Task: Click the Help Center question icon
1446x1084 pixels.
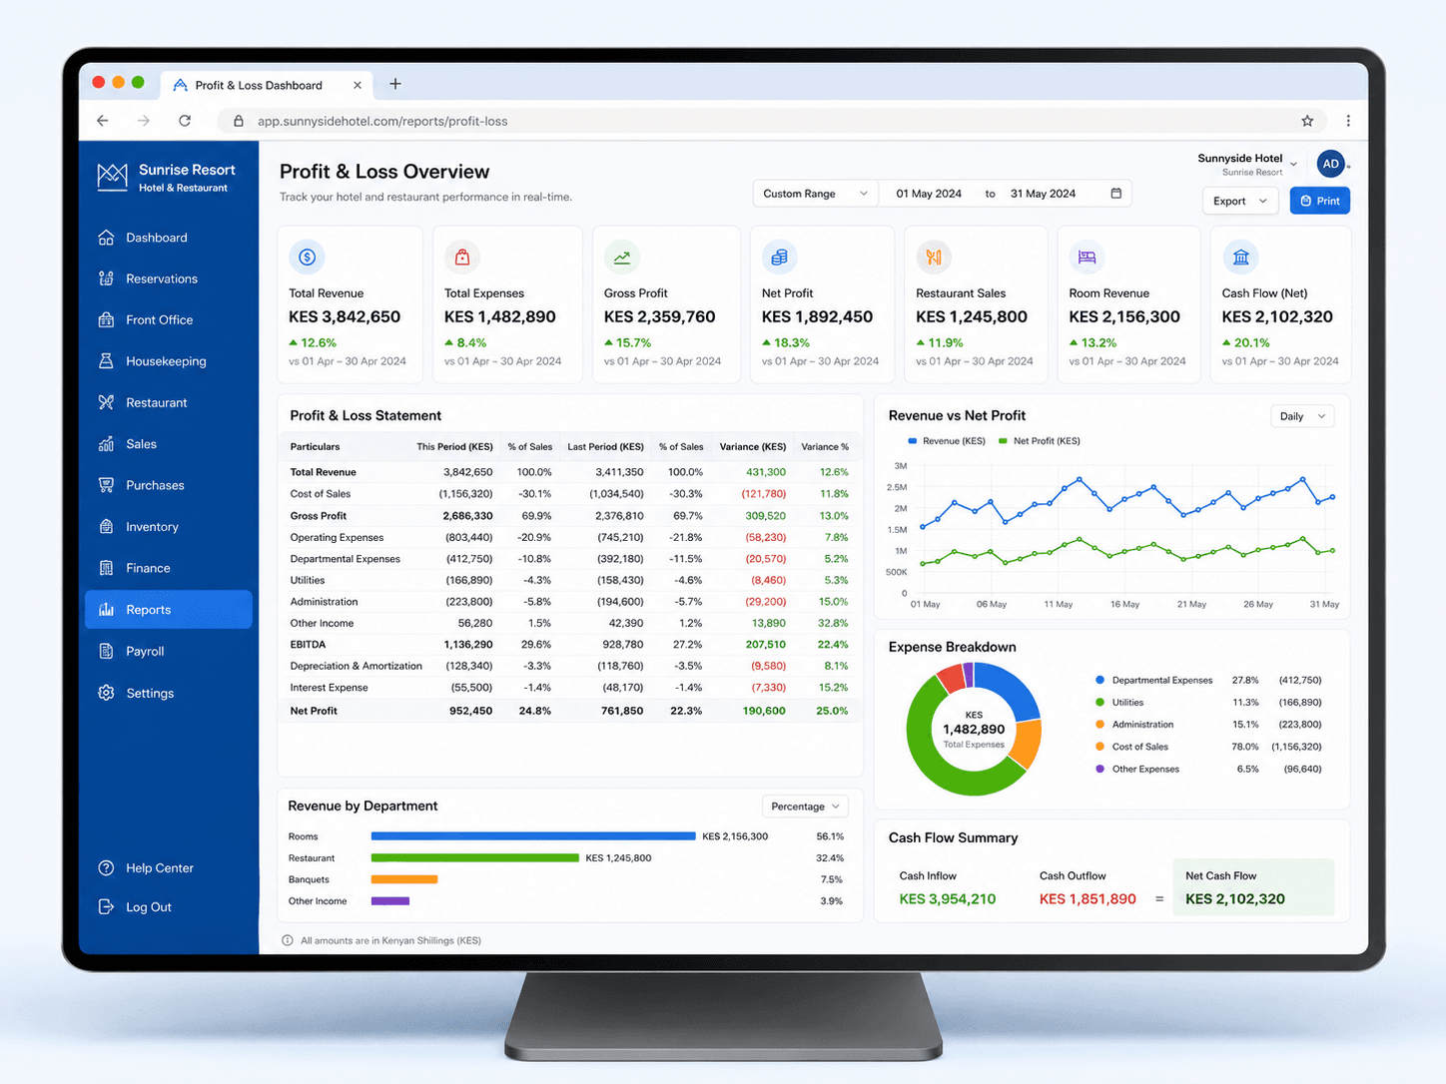Action: (106, 868)
